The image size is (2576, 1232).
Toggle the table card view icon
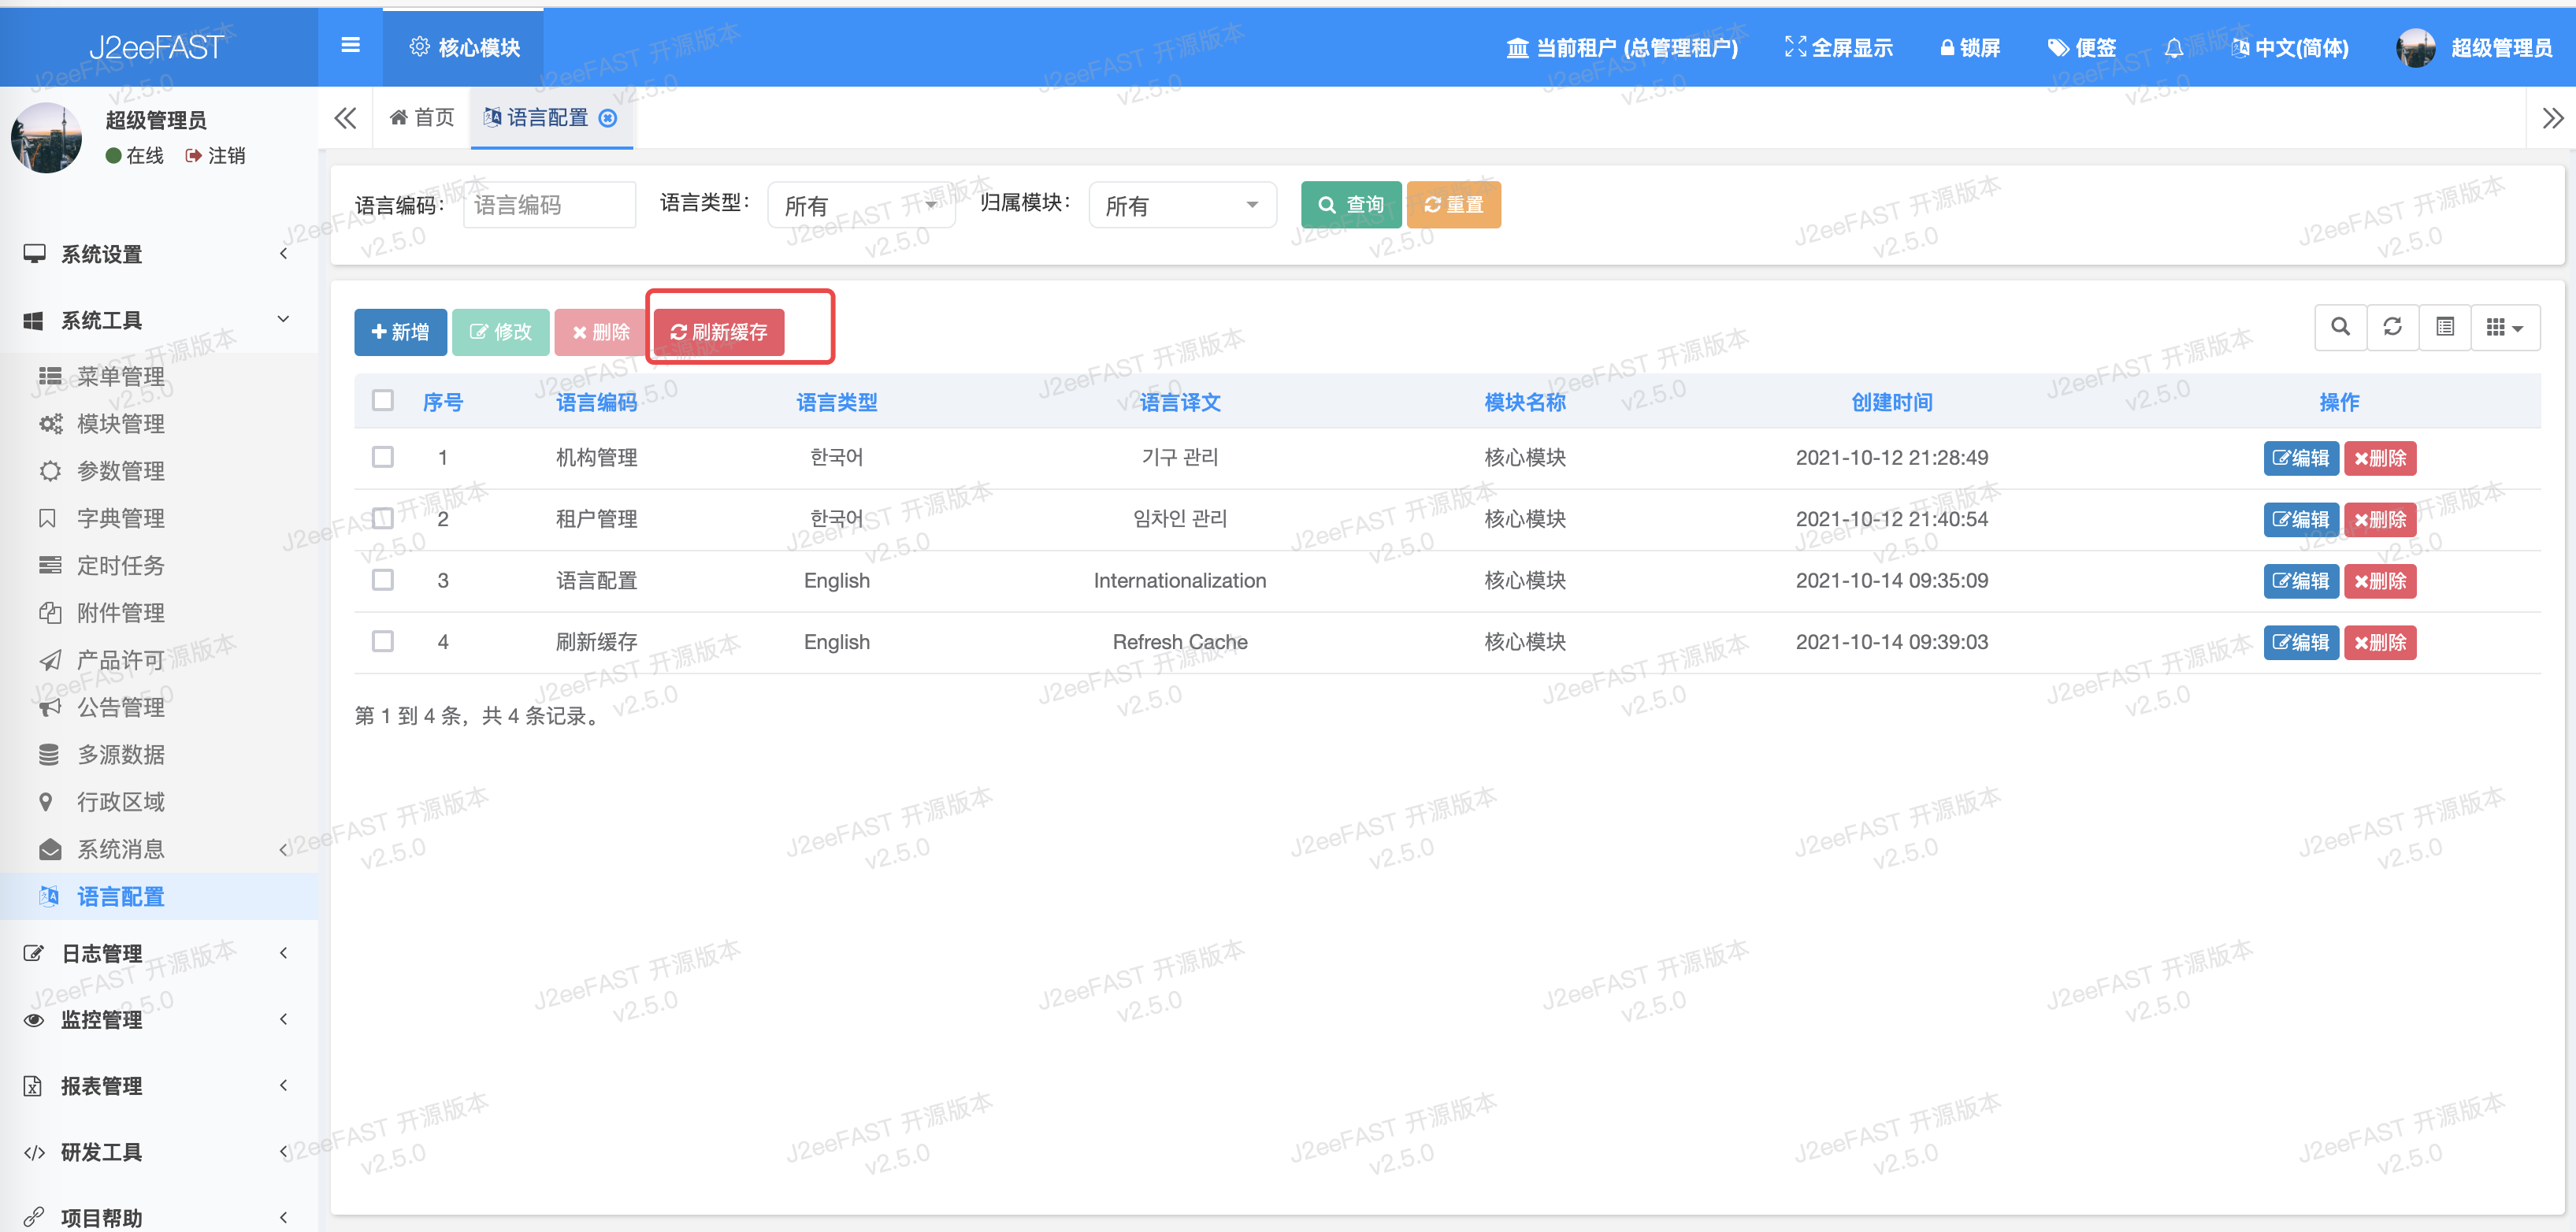pyautogui.click(x=2444, y=327)
